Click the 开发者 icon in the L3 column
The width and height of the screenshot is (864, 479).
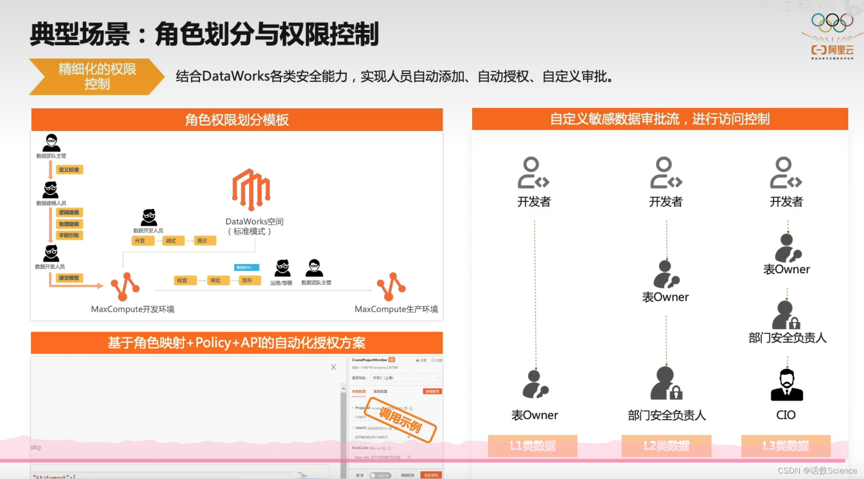pyautogui.click(x=786, y=173)
